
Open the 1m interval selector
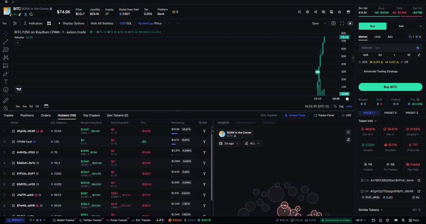[x=4, y=23]
